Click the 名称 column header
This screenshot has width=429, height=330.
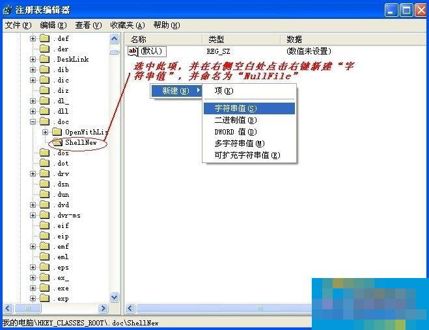pyautogui.click(x=163, y=40)
